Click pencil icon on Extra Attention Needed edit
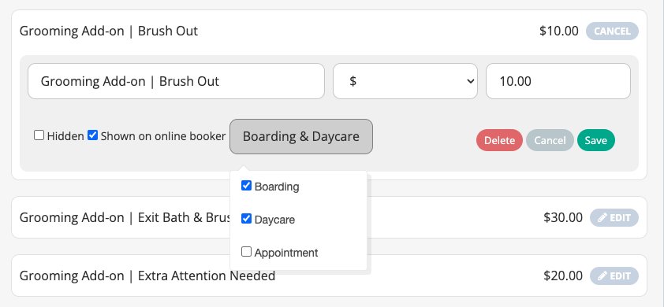664x307 pixels. (602, 276)
